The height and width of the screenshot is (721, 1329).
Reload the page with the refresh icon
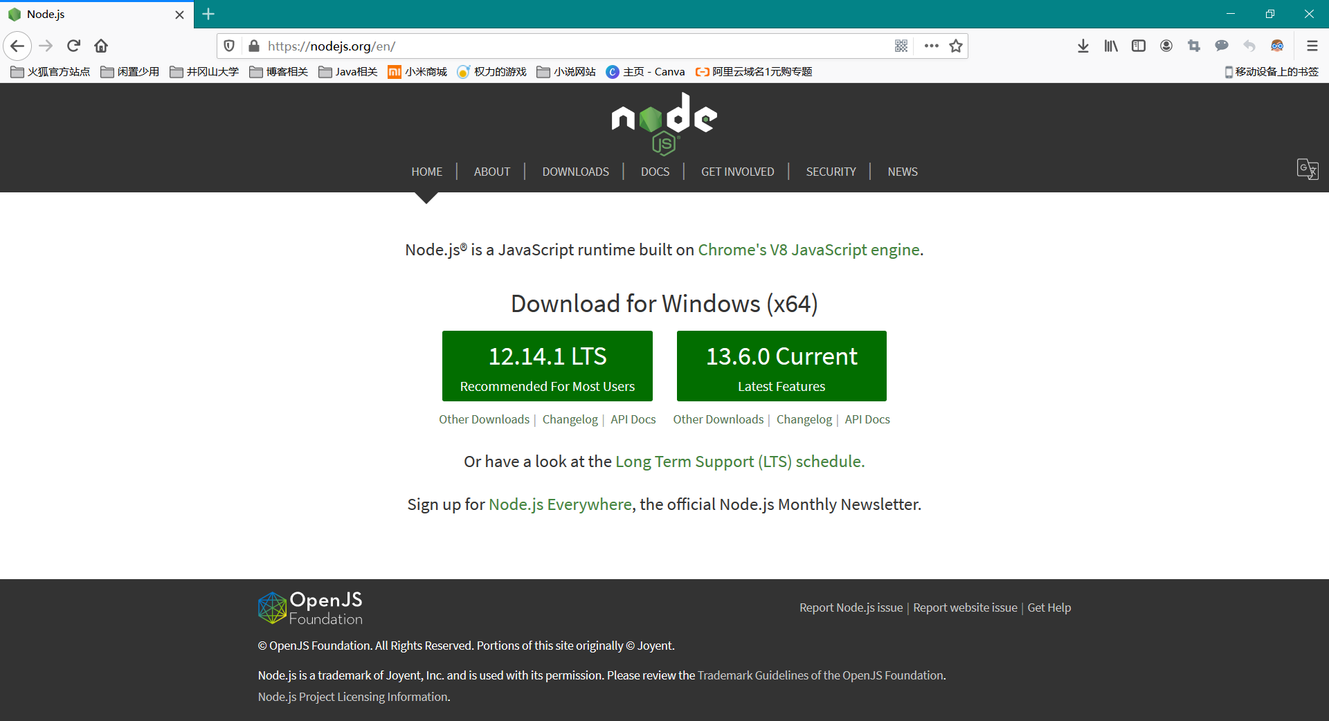point(73,46)
